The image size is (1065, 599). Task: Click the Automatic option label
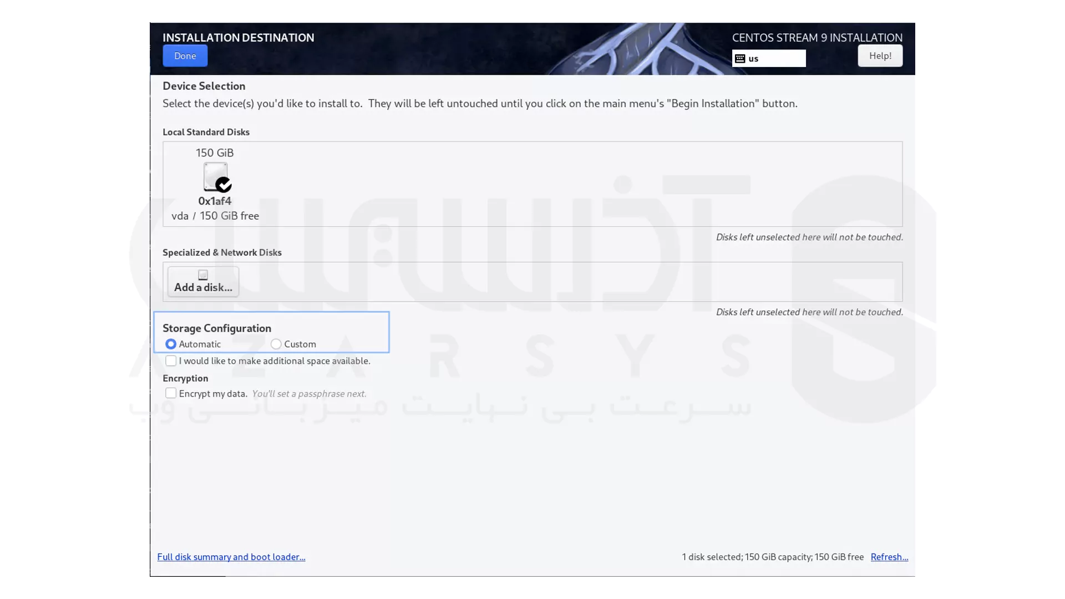click(200, 344)
